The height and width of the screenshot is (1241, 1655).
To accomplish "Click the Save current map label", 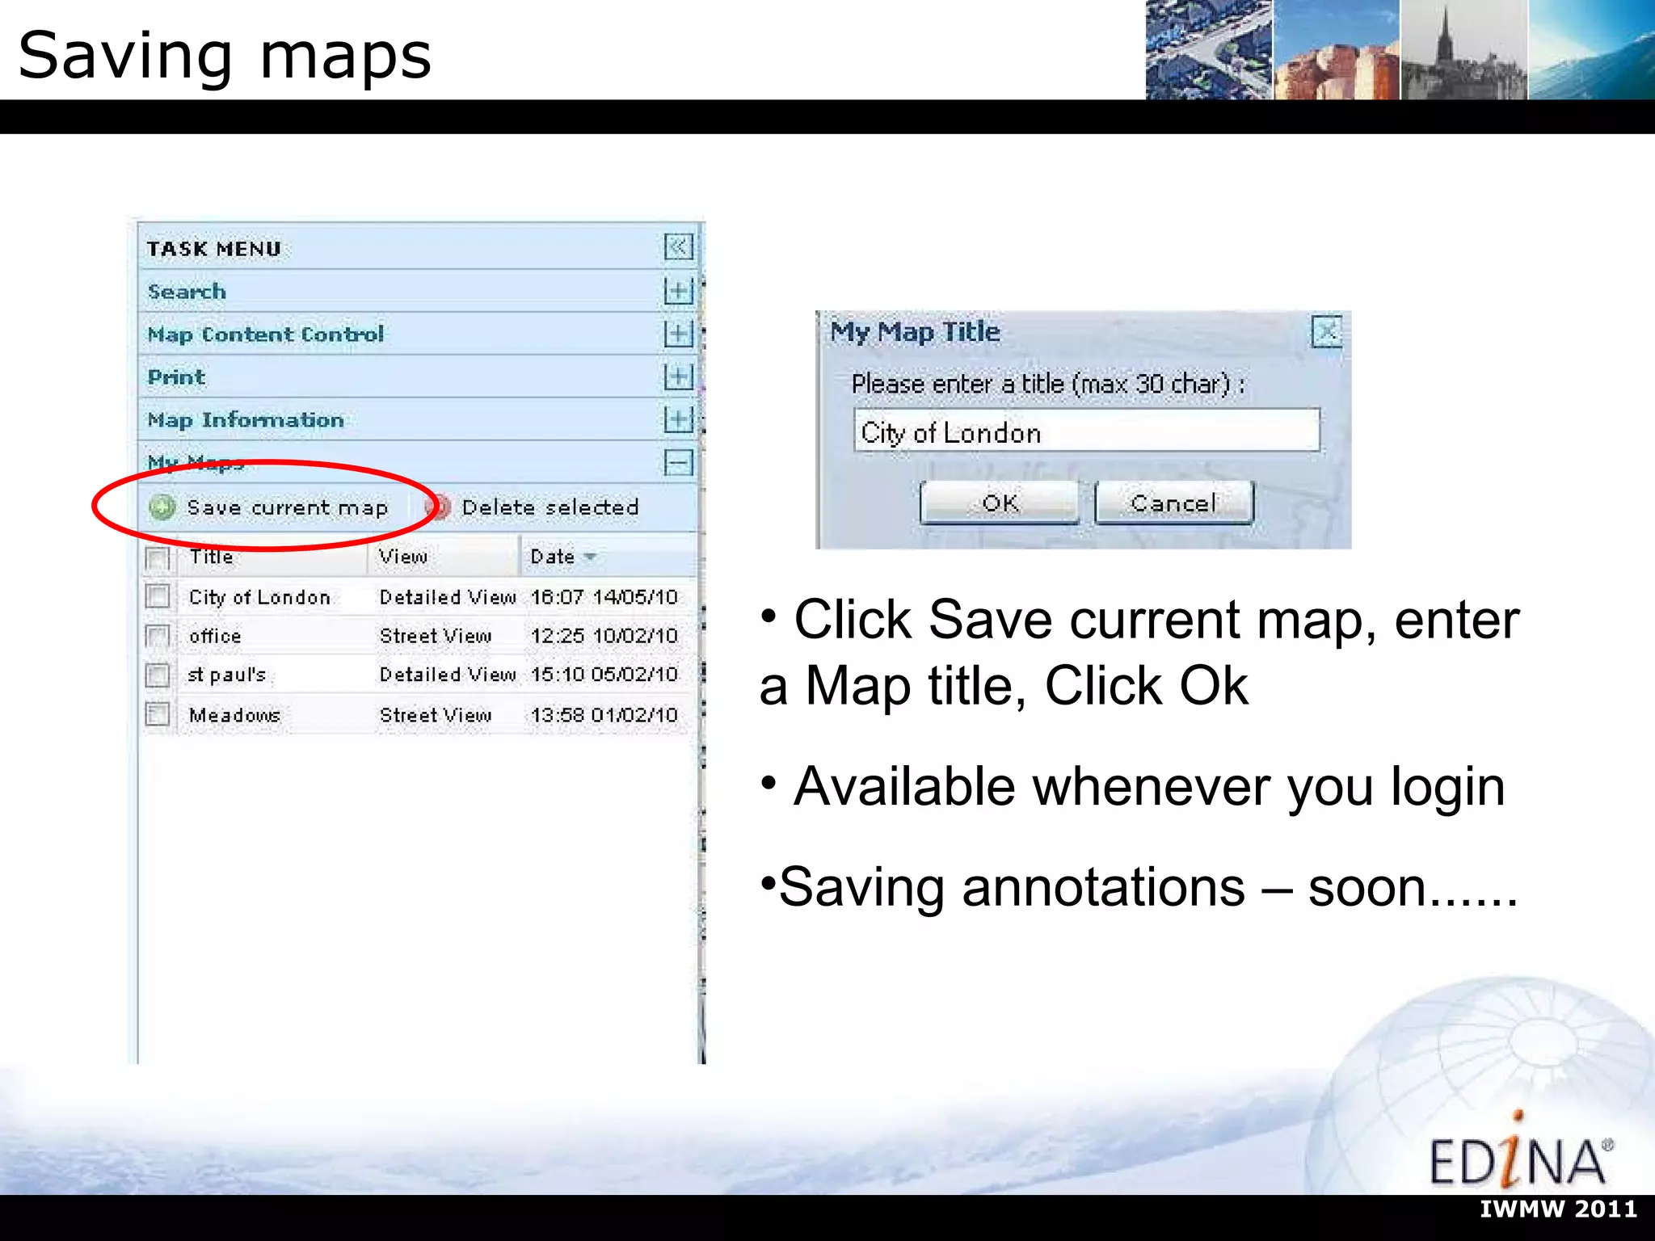I will coord(288,507).
